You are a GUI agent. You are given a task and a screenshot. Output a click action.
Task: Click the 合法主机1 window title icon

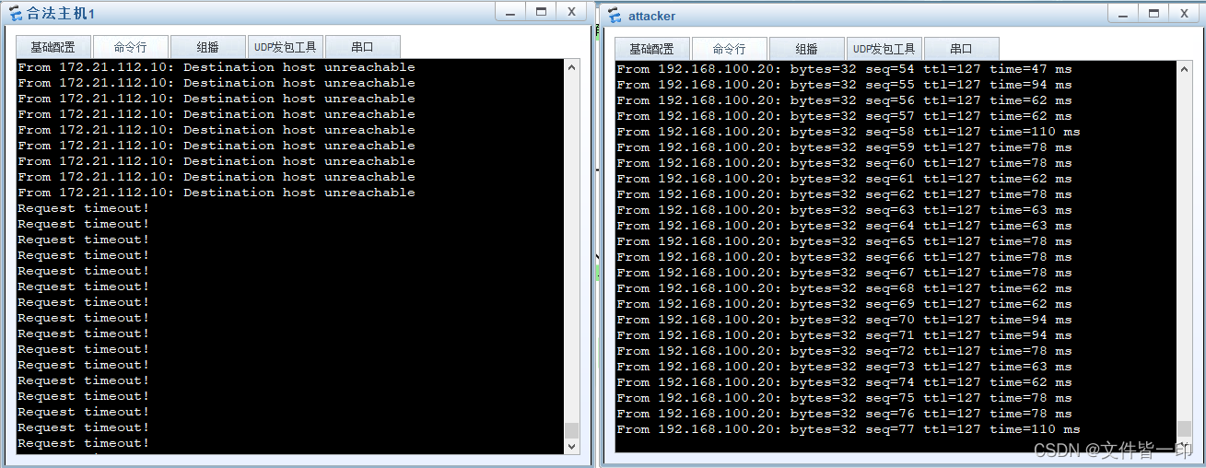[x=15, y=14]
